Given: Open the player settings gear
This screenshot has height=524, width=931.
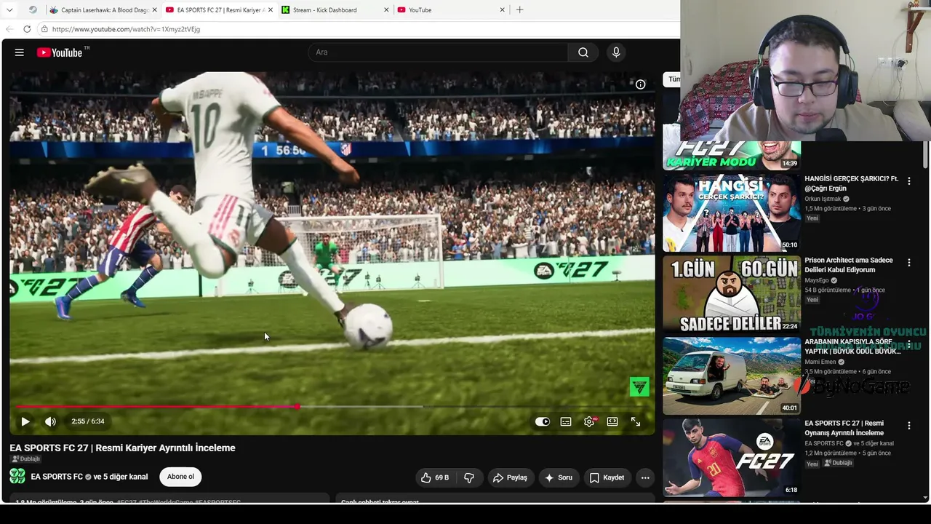Looking at the screenshot, I should [x=589, y=421].
